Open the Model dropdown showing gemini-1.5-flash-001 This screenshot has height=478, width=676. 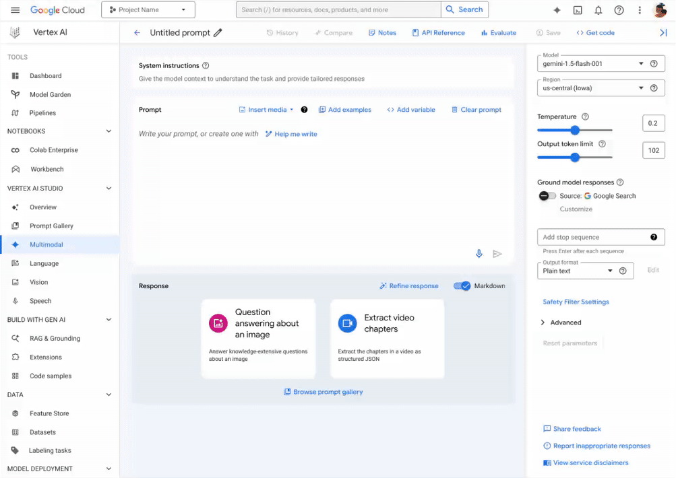click(x=600, y=63)
